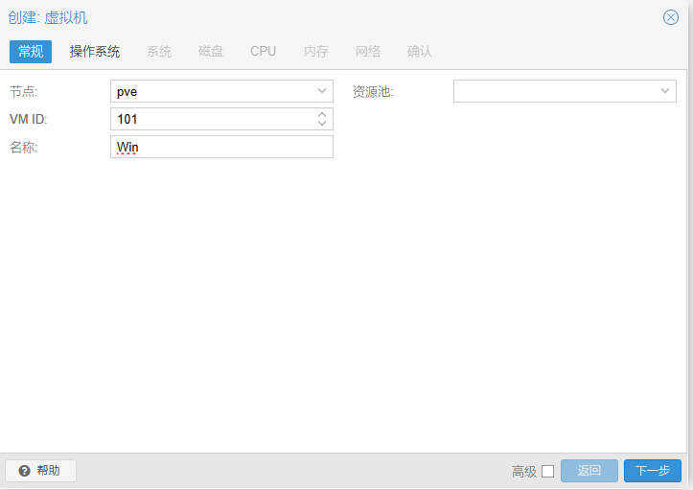Close the Create VM dialog

pyautogui.click(x=671, y=17)
